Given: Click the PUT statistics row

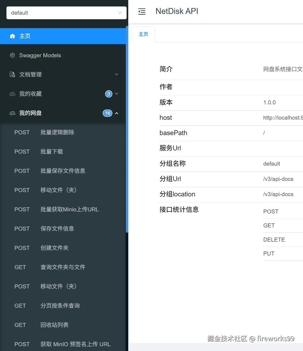Looking at the screenshot, I should pyautogui.click(x=283, y=254).
